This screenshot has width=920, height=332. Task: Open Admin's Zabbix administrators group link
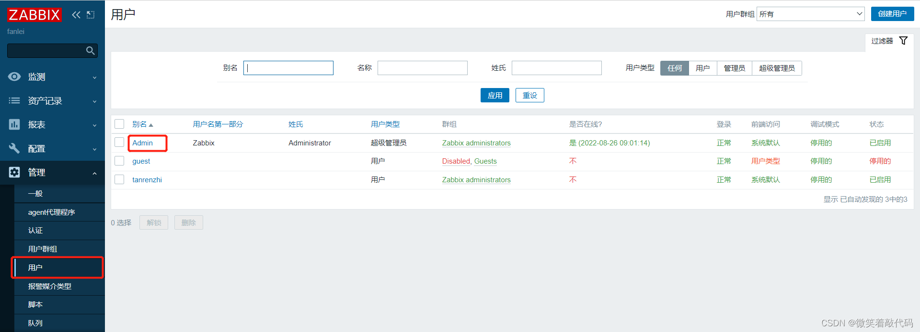pyautogui.click(x=476, y=143)
